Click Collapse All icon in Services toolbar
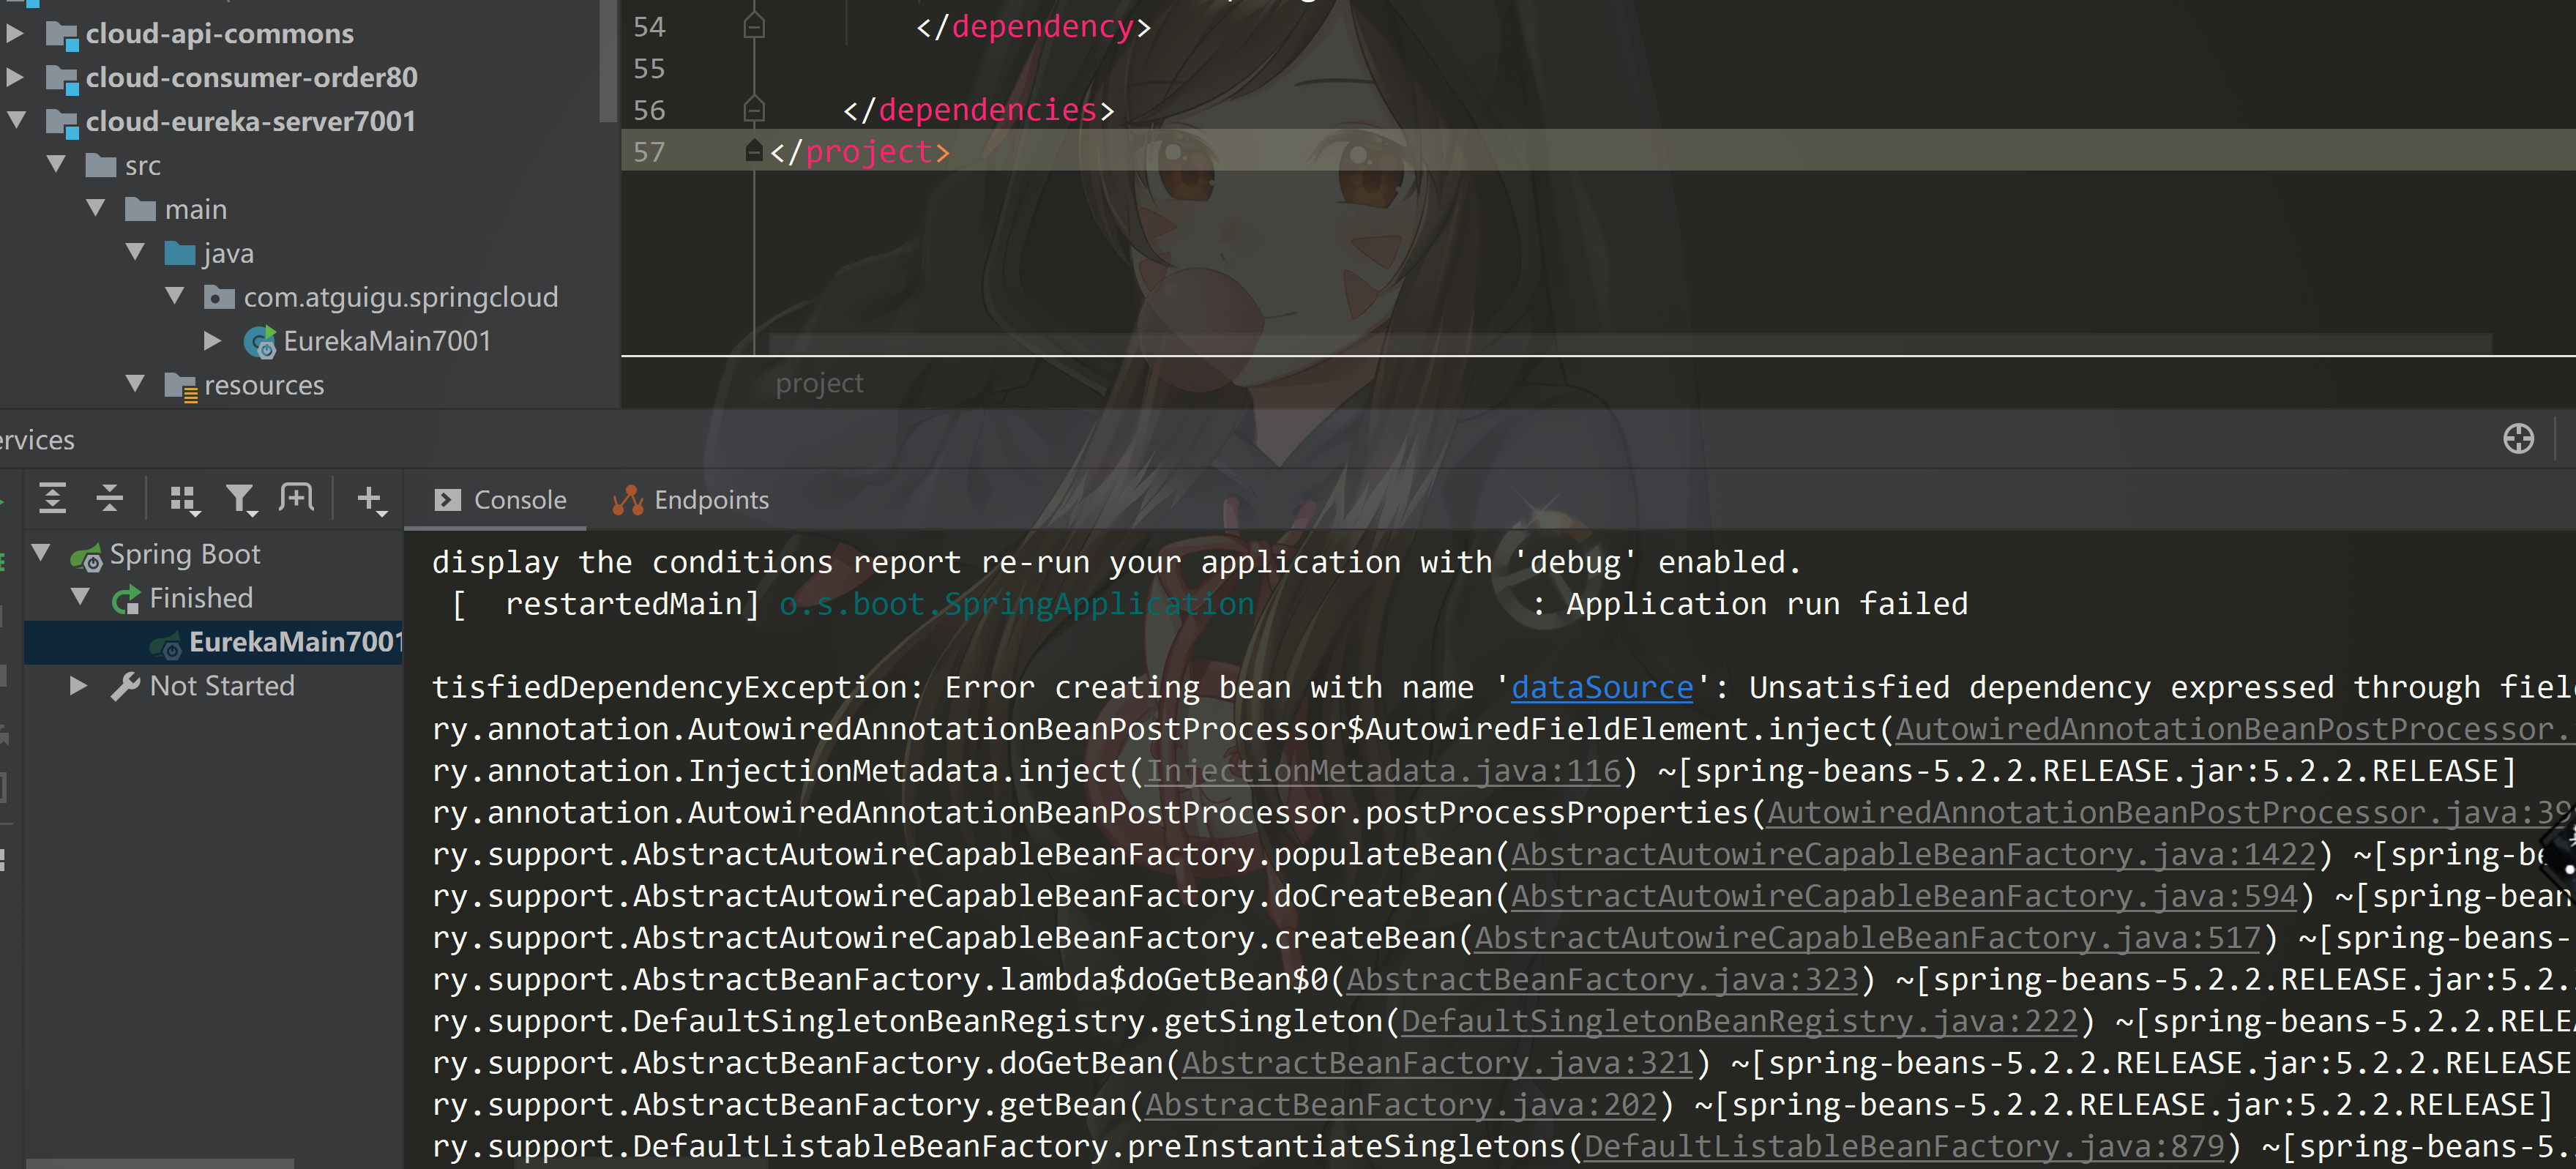This screenshot has width=2576, height=1169. coord(110,498)
